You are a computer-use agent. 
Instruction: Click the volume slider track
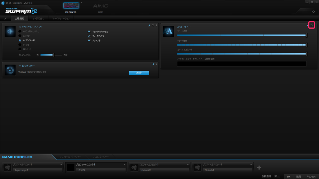[x=51, y=55]
